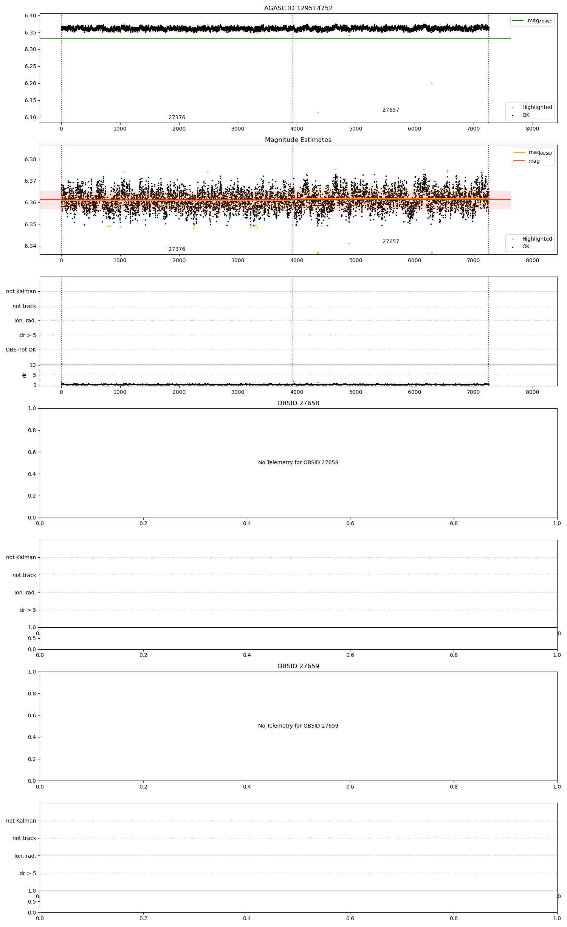Click the "6.37" y-axis tick label

[x=30, y=181]
